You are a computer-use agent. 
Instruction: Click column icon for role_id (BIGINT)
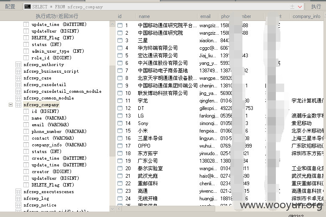[x=26, y=58]
